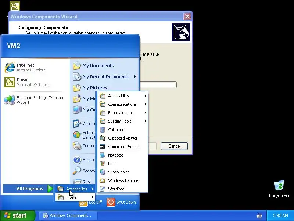294x221 pixels.
Task: Open Internet Explorer from the Start menu
Action: tap(10, 67)
